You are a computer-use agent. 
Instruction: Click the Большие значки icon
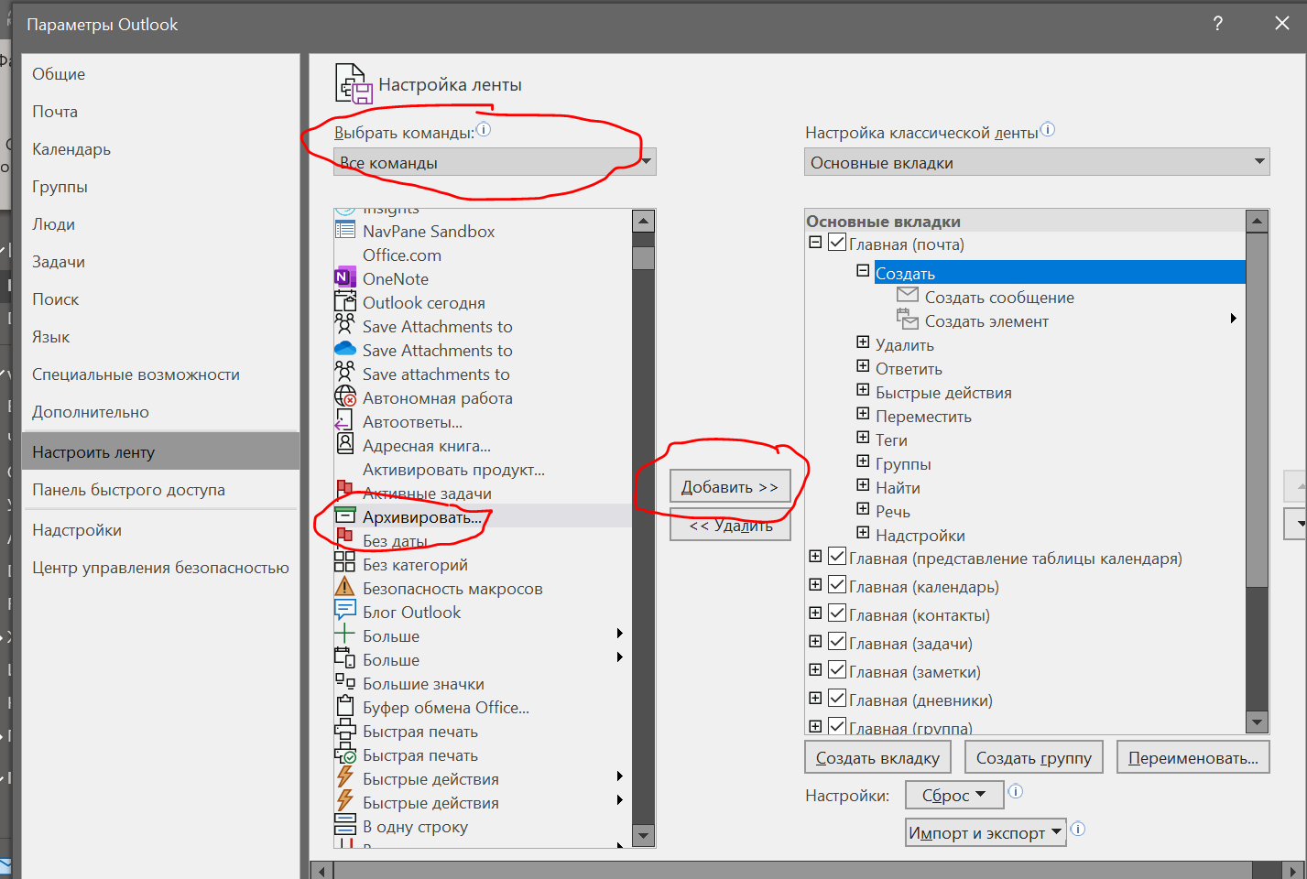(344, 682)
